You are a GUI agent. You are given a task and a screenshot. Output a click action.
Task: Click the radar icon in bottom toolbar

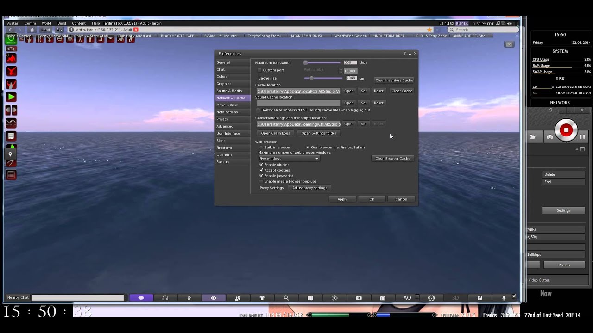pos(334,298)
